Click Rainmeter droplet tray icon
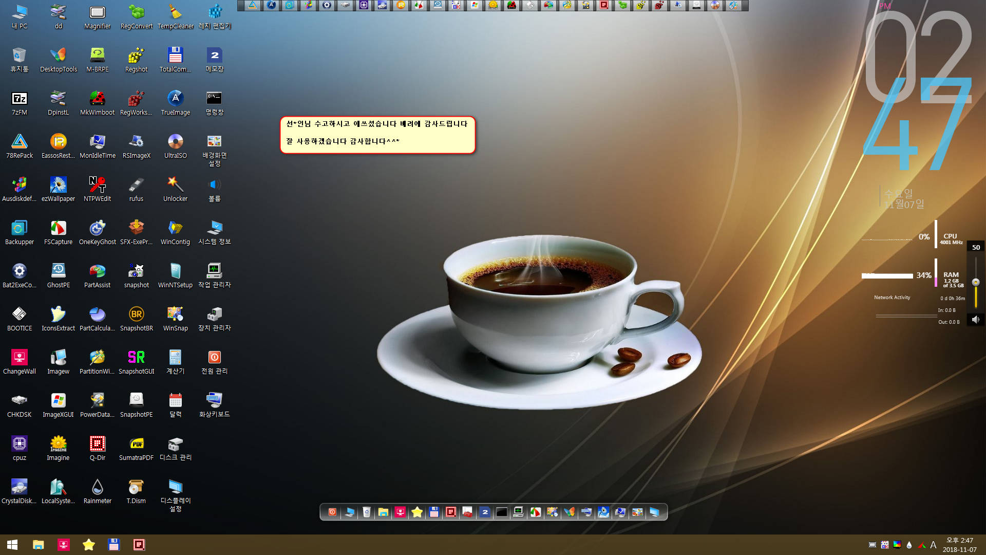986x555 pixels. (909, 545)
